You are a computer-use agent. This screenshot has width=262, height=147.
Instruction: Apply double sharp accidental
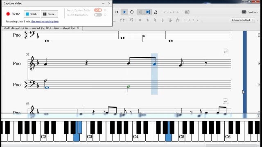click(x=140, y=20)
